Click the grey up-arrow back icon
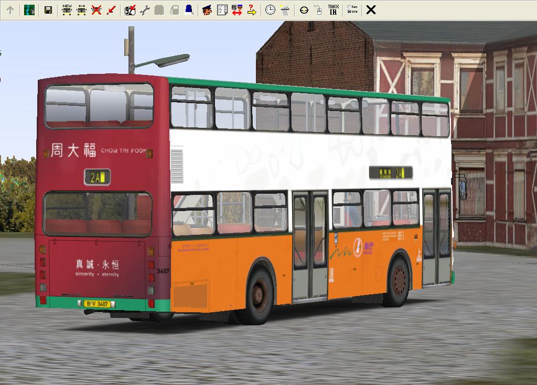The image size is (537, 385). click(x=10, y=10)
